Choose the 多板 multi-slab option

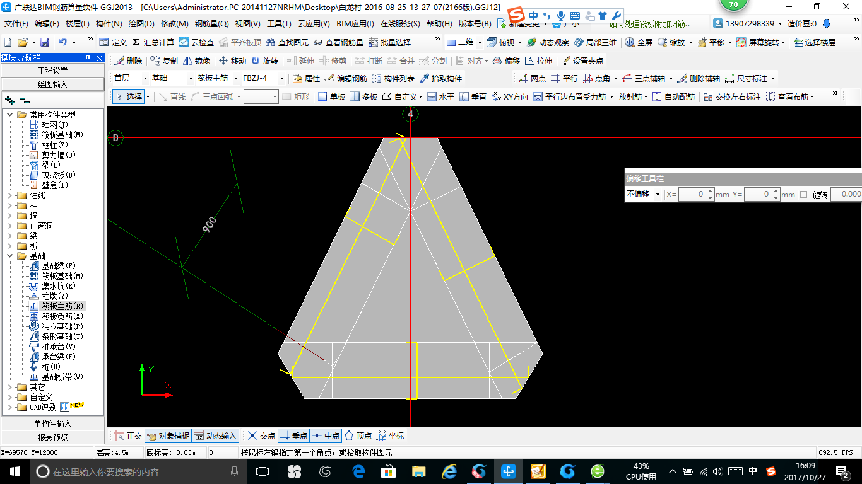[363, 96]
